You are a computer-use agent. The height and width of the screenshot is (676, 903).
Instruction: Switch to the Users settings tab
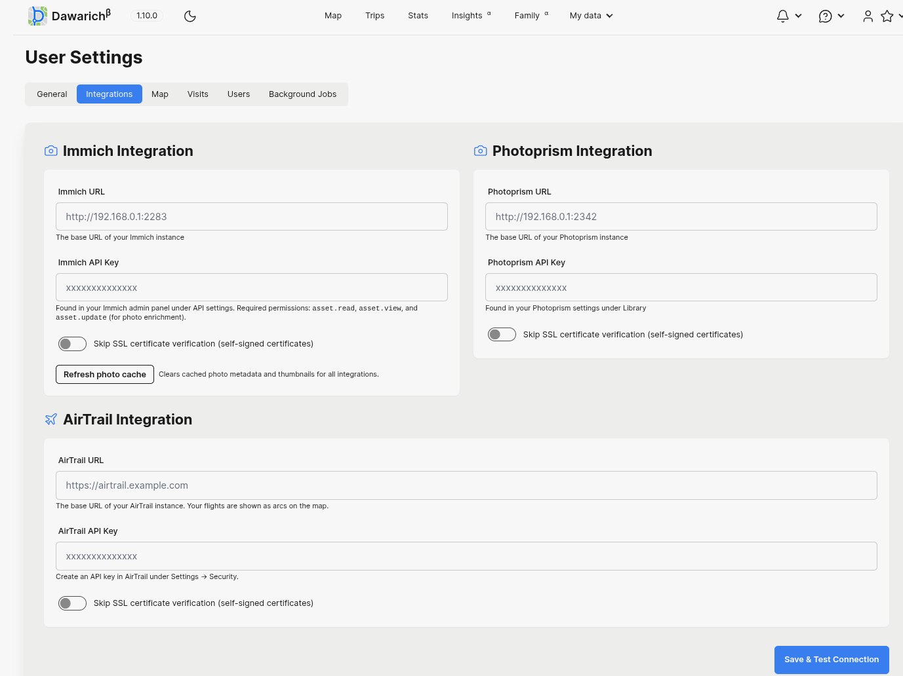(239, 94)
